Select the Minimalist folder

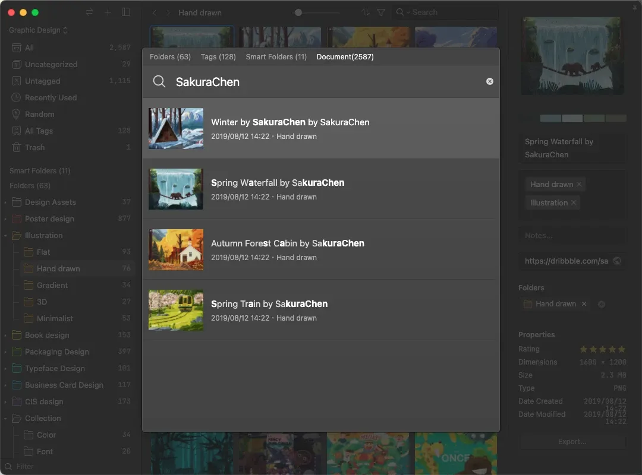click(x=77, y=318)
